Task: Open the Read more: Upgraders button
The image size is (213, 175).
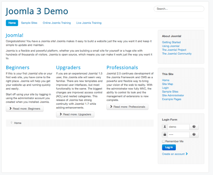Action: [75, 114]
